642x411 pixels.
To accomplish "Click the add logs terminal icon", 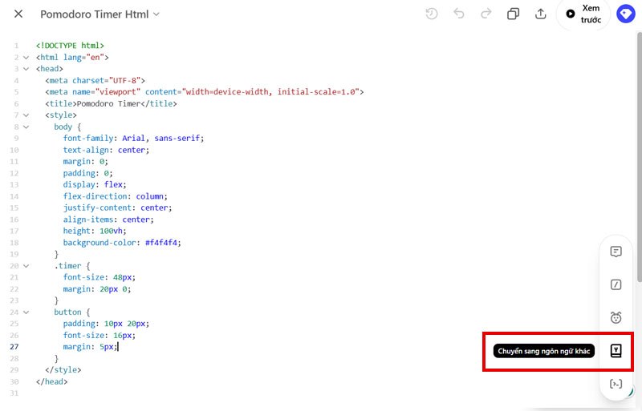I will [x=616, y=384].
